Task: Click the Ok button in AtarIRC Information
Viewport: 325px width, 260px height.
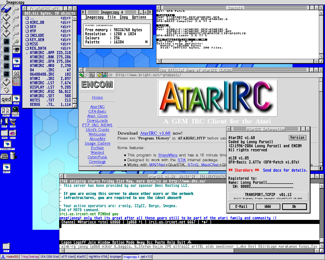Action: pyautogui.click(x=294, y=207)
